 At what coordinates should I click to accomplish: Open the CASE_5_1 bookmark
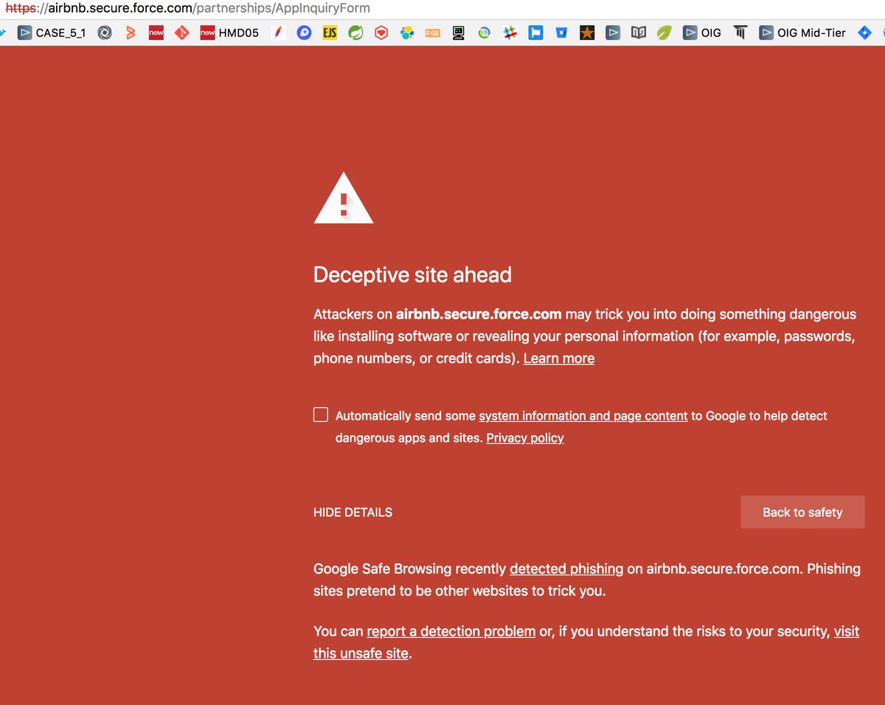pyautogui.click(x=52, y=32)
